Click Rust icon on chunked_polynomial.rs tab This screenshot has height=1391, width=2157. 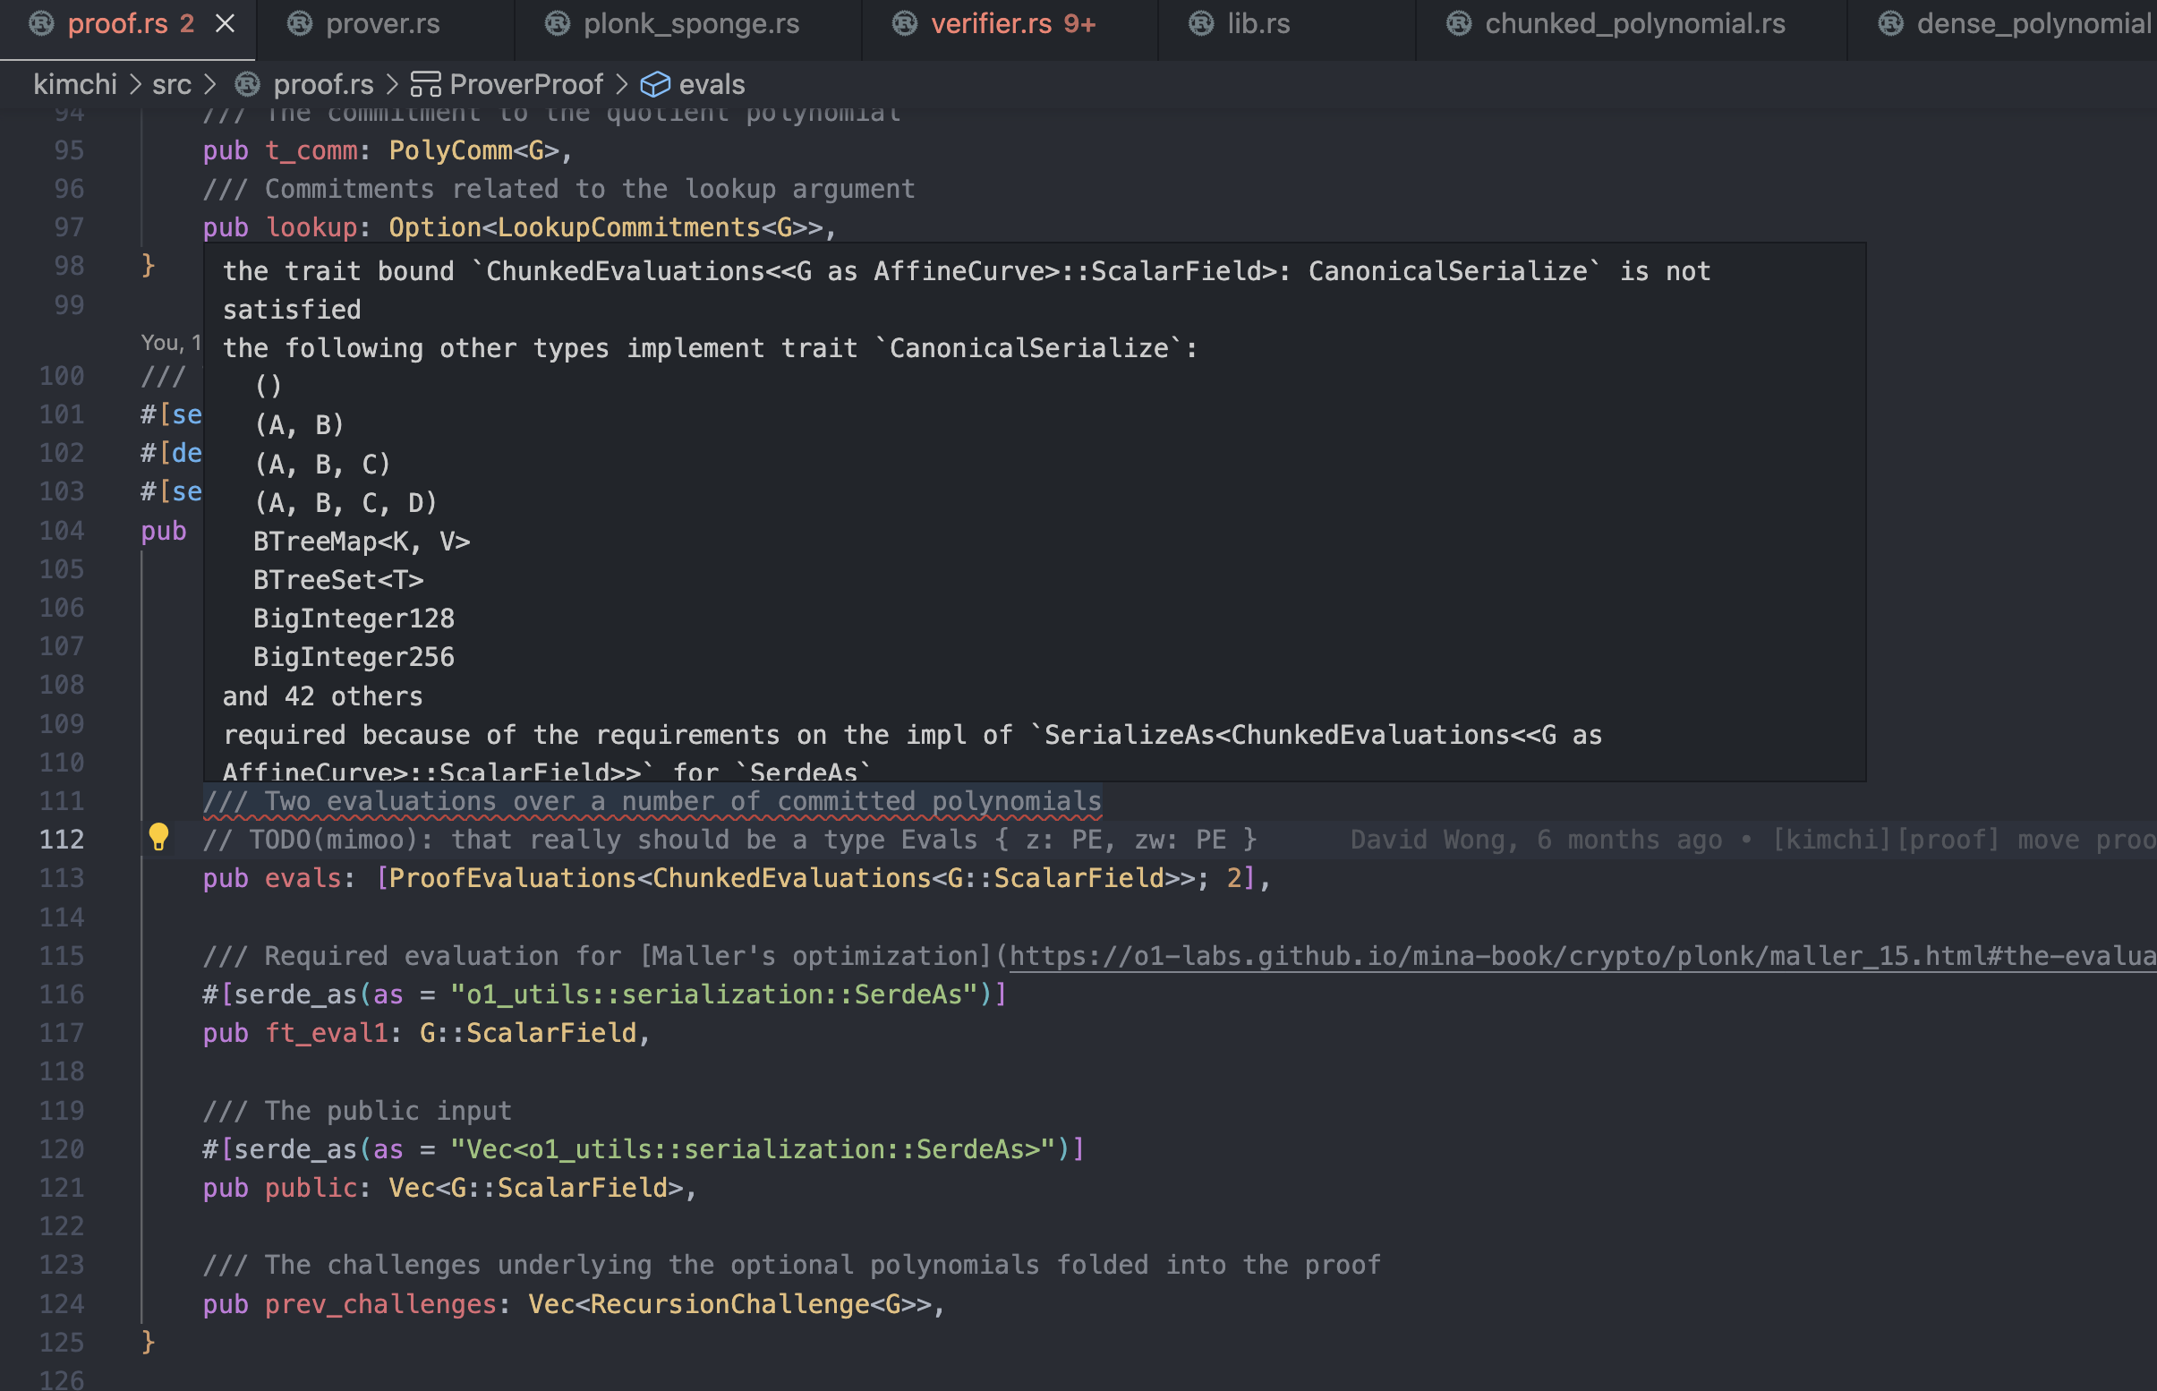tap(1459, 23)
